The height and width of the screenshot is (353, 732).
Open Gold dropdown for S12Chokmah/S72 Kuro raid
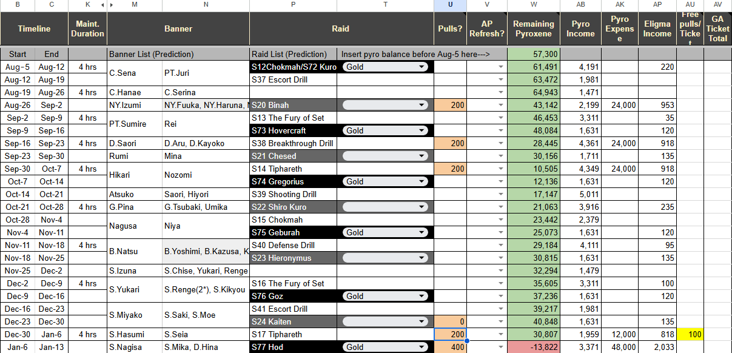pyautogui.click(x=385, y=67)
